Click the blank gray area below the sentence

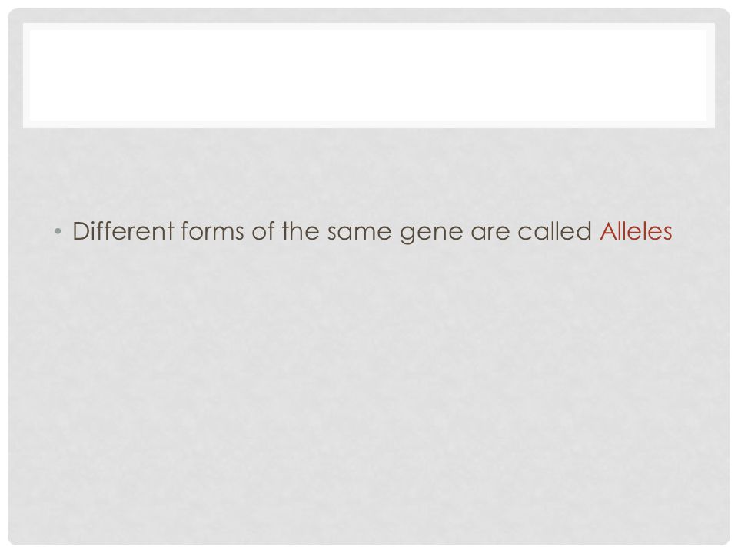tap(368, 376)
